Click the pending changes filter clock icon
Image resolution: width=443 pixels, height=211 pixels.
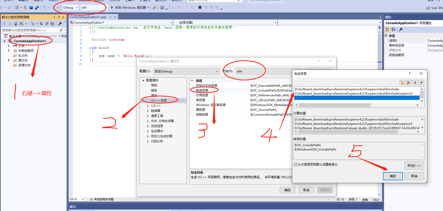(33, 24)
